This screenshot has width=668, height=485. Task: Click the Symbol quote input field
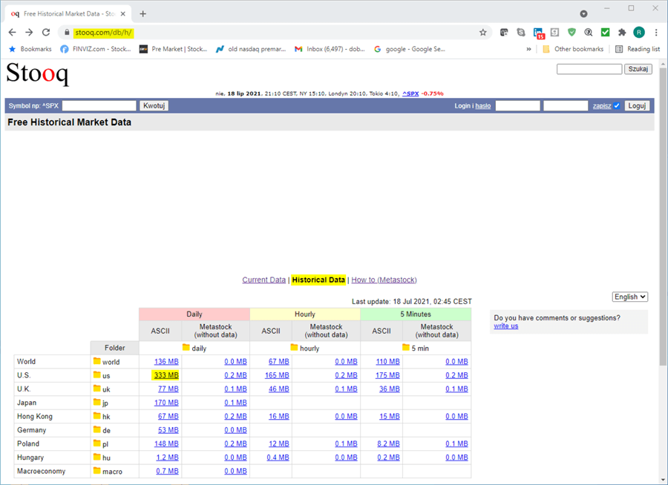[99, 106]
